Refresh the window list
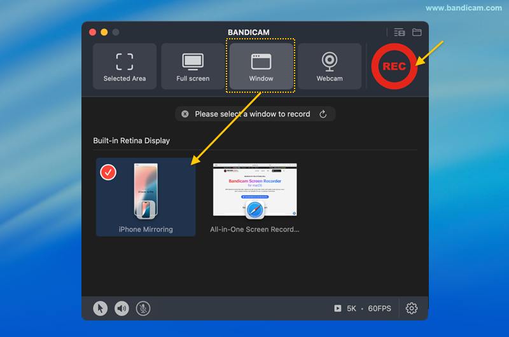The height and width of the screenshot is (337, 509). (323, 114)
